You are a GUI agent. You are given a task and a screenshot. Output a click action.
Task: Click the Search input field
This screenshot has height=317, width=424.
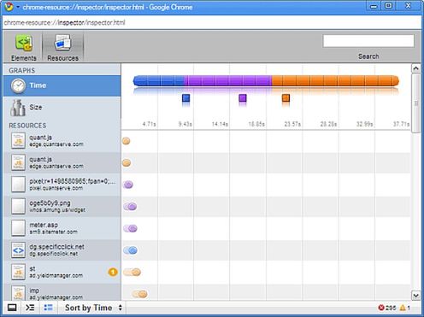[x=368, y=41]
